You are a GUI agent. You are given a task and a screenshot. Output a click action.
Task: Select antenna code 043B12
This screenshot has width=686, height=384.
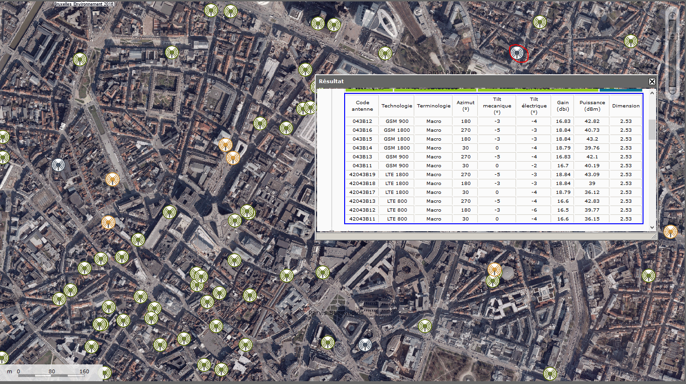(x=362, y=121)
